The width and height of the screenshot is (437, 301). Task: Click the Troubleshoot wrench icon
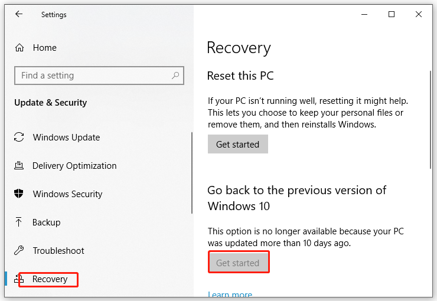(x=19, y=250)
